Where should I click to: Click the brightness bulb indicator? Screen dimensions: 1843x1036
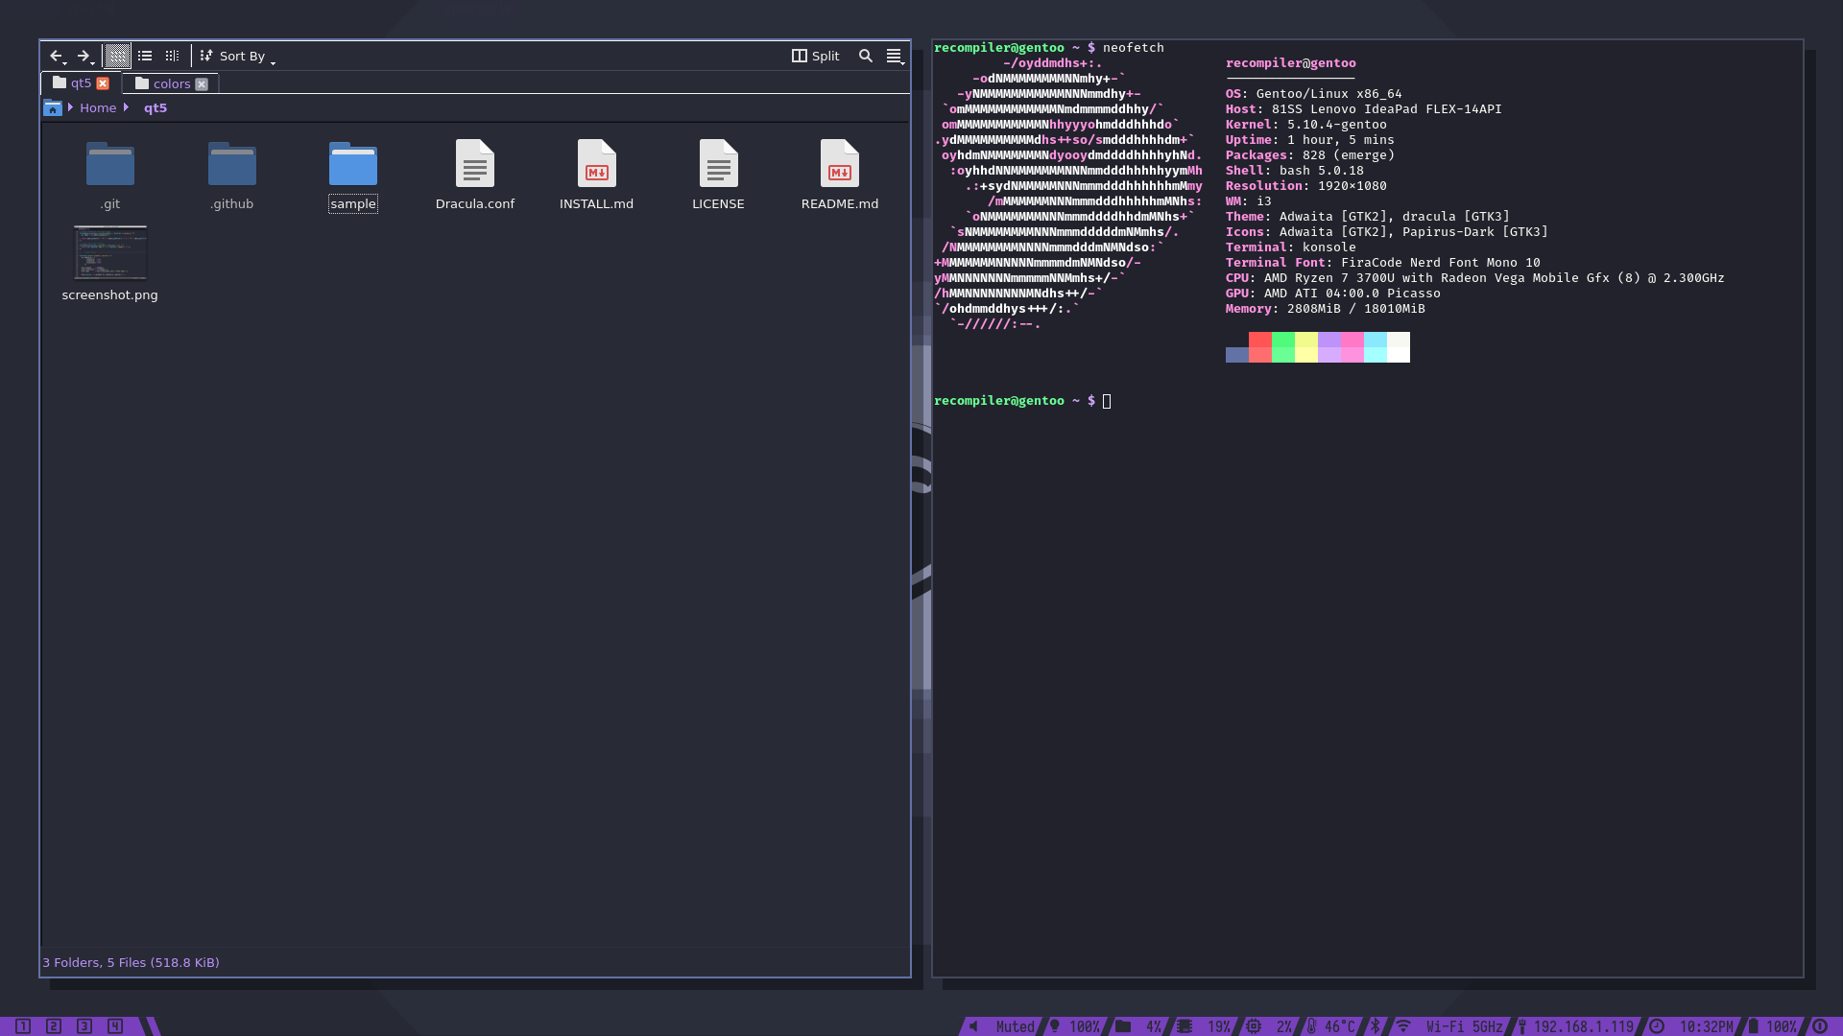point(1055,1026)
